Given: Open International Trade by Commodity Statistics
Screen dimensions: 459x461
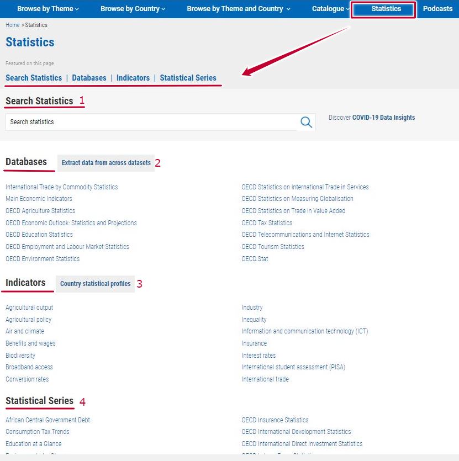Looking at the screenshot, I should click(x=62, y=187).
